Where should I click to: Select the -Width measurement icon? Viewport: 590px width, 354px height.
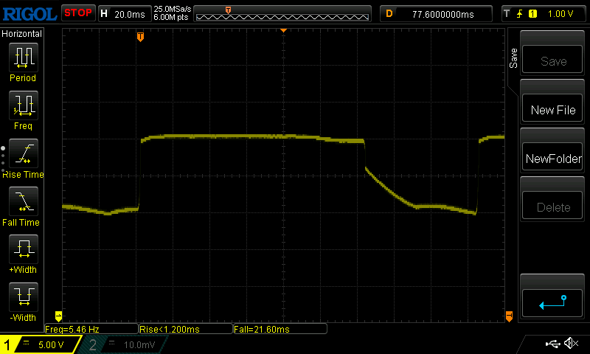pyautogui.click(x=23, y=297)
